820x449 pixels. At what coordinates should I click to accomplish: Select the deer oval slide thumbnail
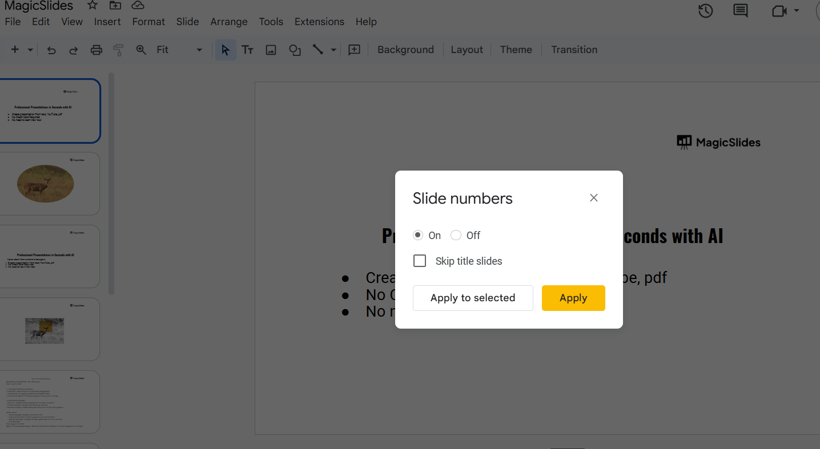[x=49, y=184]
